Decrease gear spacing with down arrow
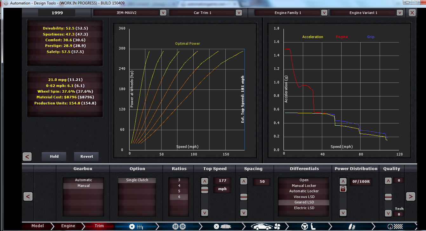This screenshot has width=426, height=231. (244, 212)
